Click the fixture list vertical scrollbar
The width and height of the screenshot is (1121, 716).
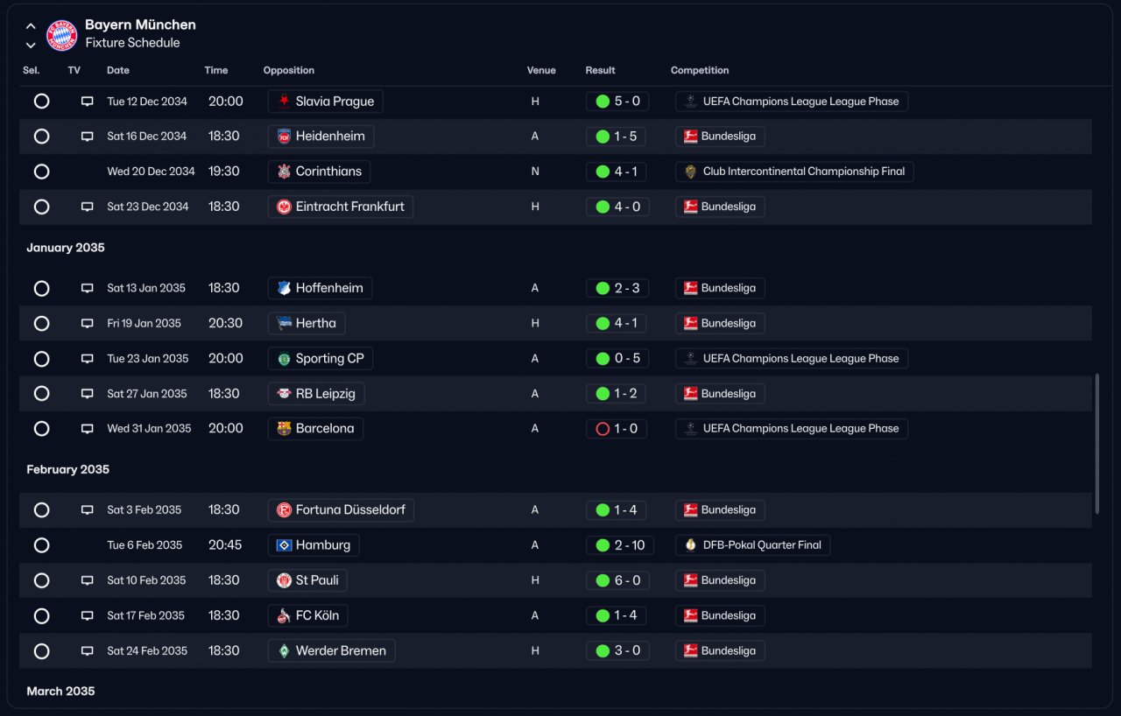click(x=1097, y=444)
